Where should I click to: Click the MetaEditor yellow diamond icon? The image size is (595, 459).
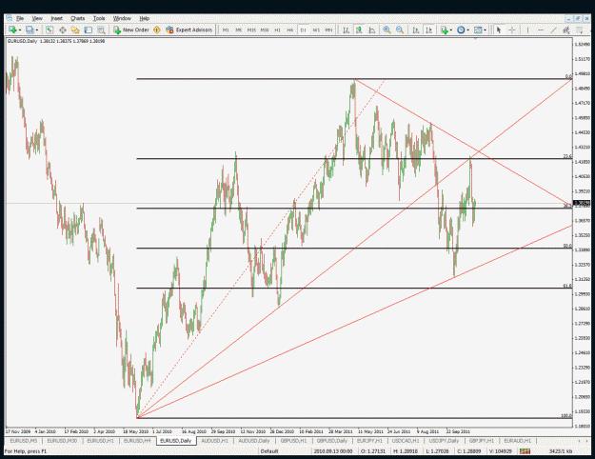point(157,30)
